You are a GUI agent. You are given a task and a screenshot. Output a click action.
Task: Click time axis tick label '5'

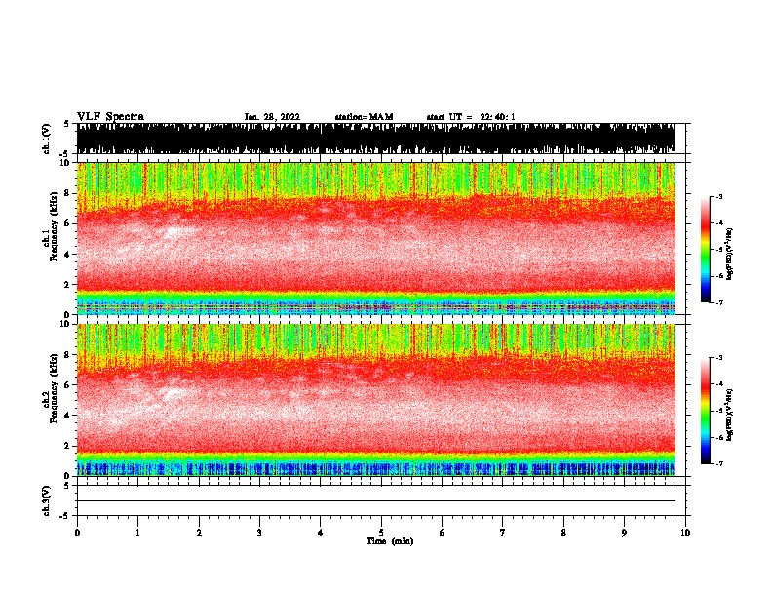click(x=381, y=533)
